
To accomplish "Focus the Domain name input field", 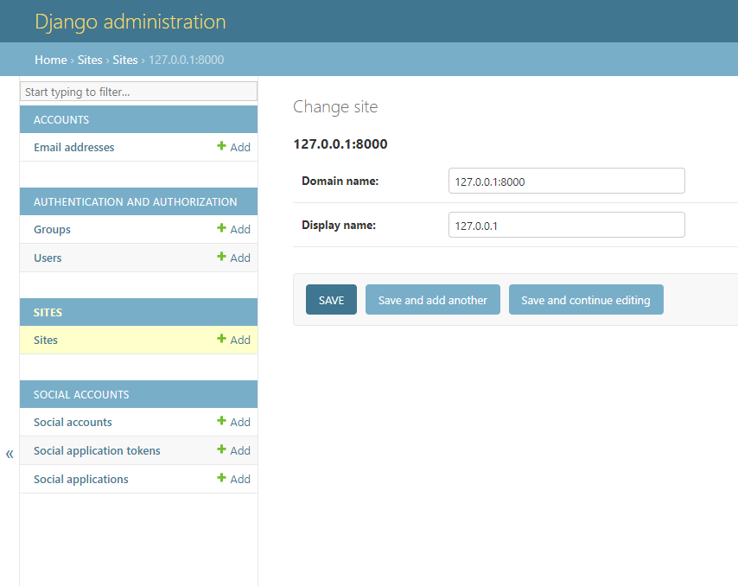I will click(566, 182).
